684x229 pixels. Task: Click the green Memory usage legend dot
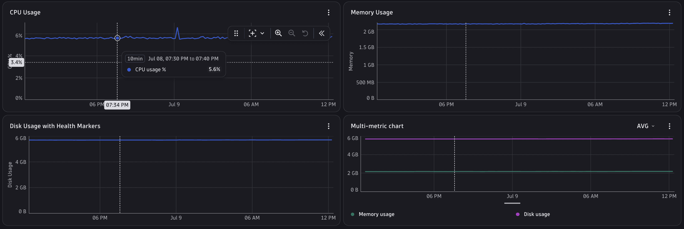[x=353, y=214]
